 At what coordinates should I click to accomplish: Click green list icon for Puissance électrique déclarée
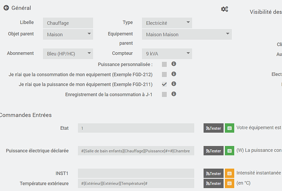[x=229, y=151]
